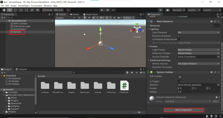Click the scene orientation gizmo Y axis

click(137, 25)
